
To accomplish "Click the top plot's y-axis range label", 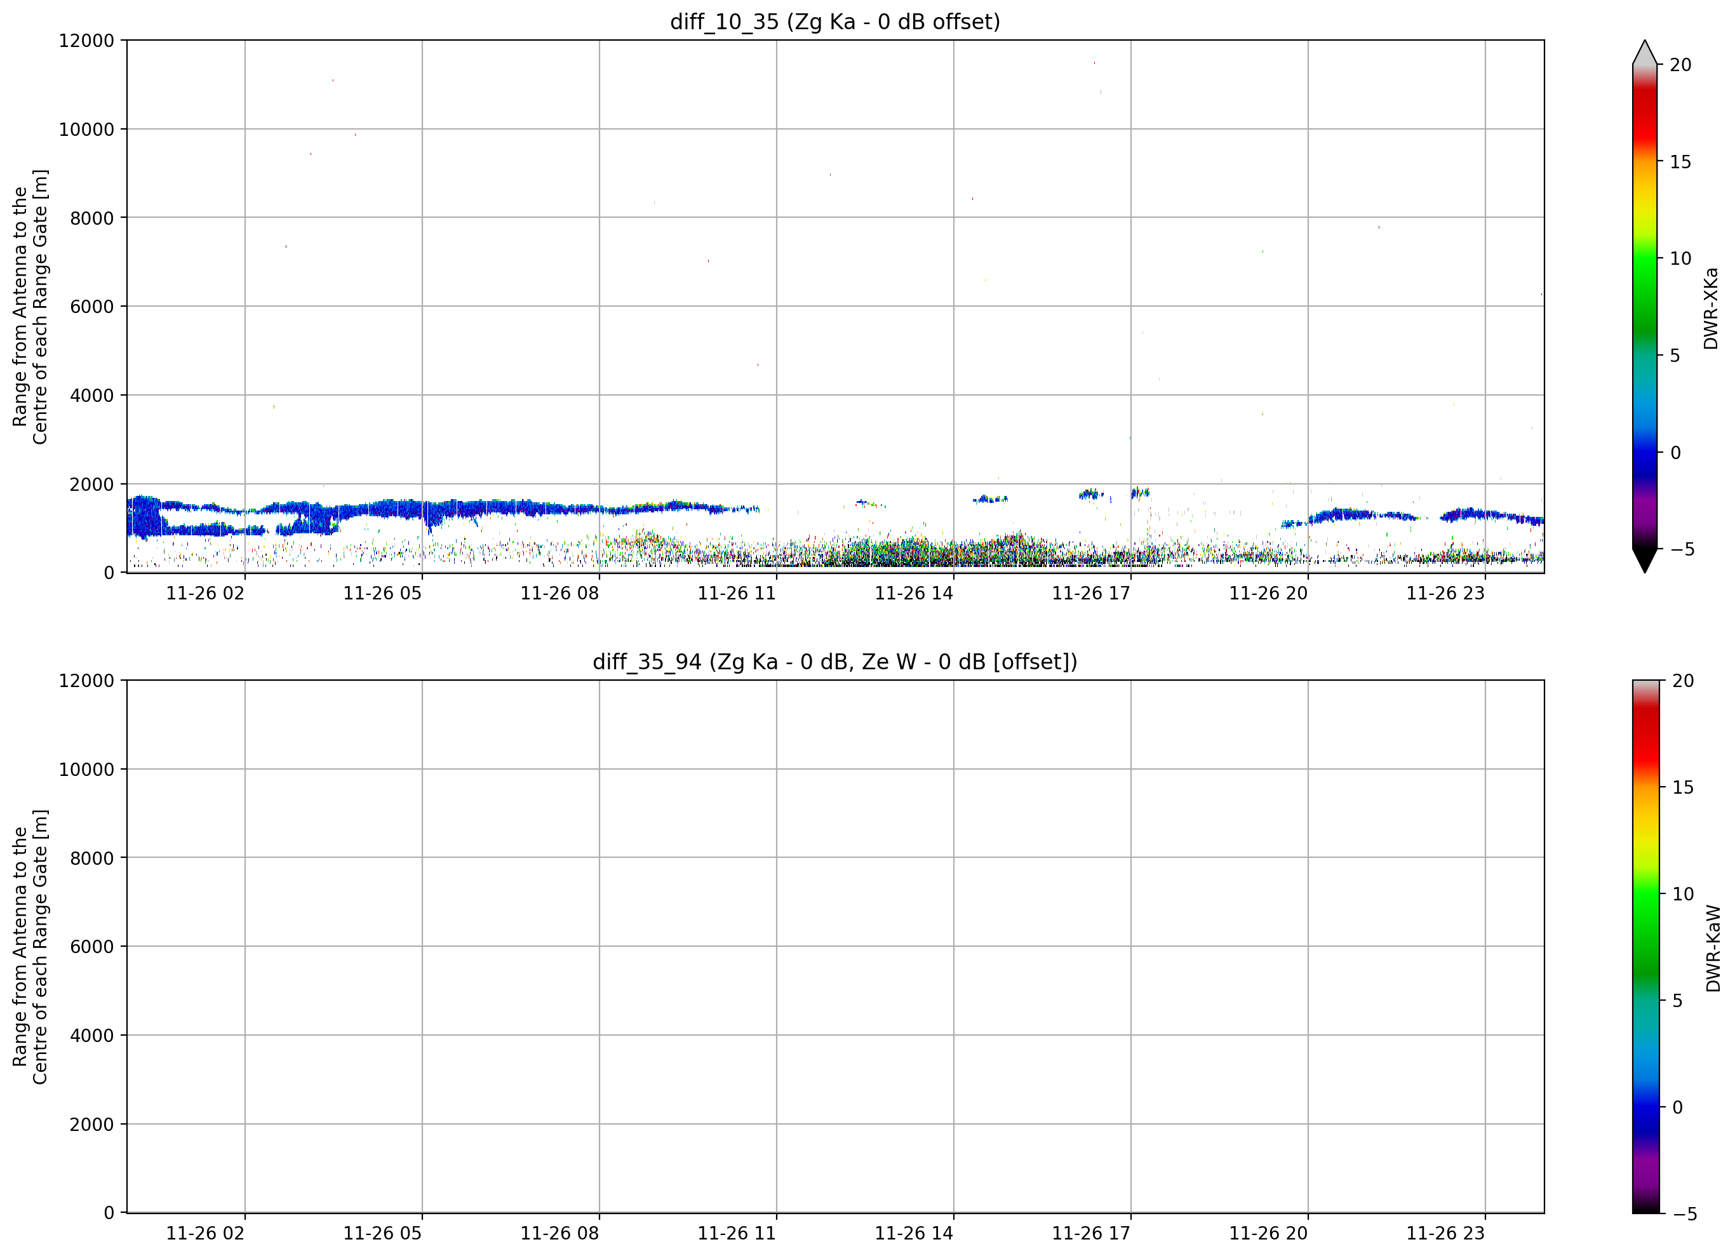I will click(30, 307).
